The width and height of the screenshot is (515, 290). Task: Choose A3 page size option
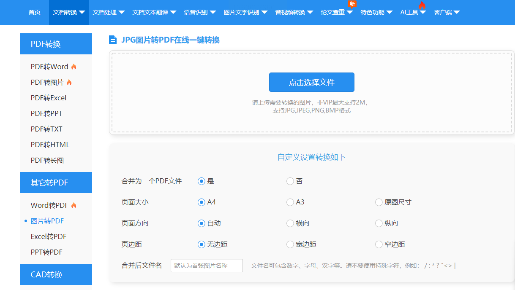pyautogui.click(x=290, y=202)
